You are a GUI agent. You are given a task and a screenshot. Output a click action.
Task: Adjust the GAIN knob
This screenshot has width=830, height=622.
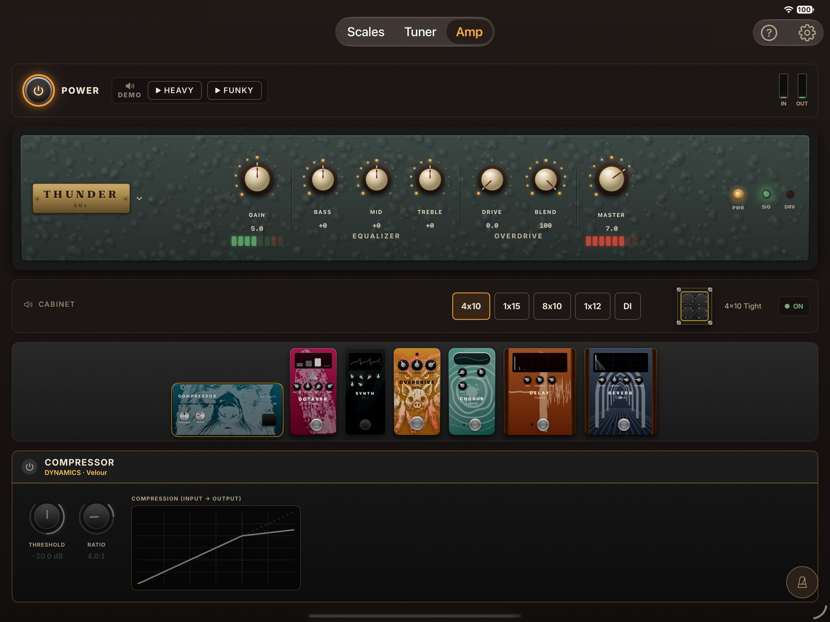(257, 179)
